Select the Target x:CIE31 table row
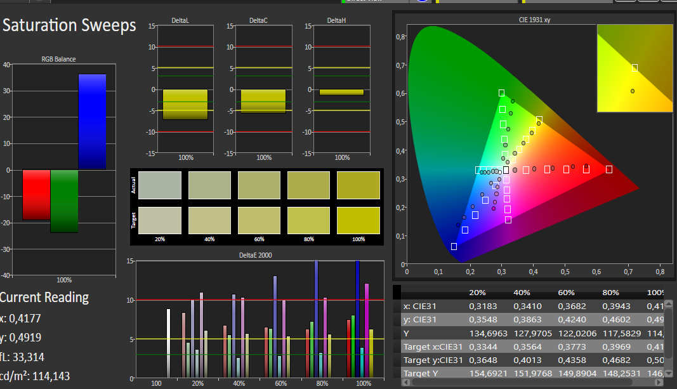677x389 pixels. (x=433, y=346)
